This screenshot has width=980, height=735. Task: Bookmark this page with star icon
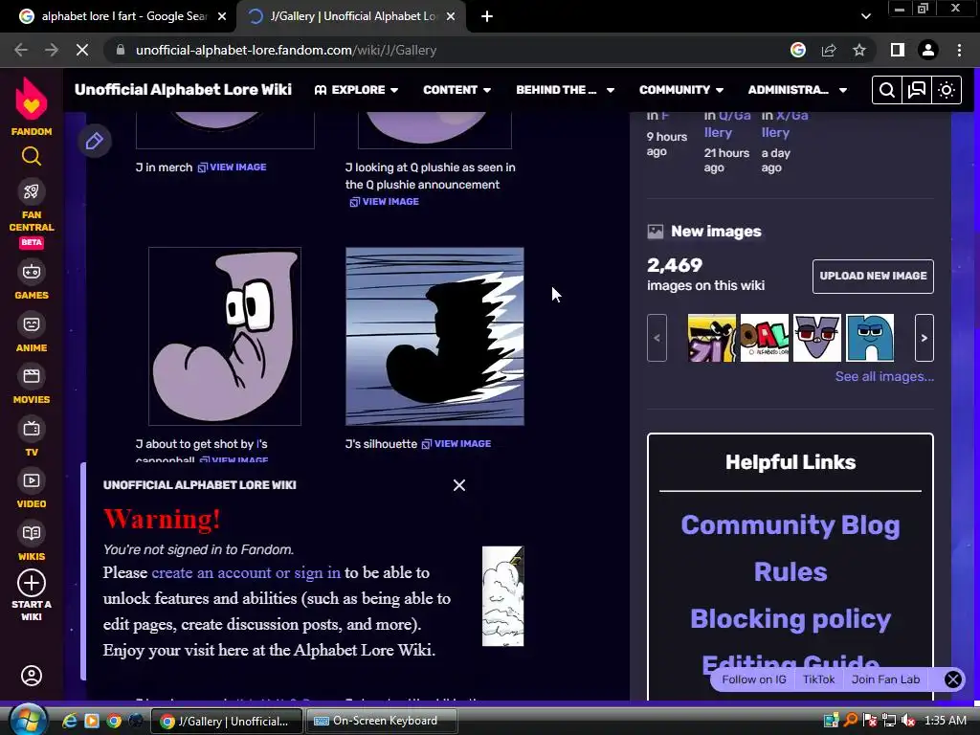859,50
